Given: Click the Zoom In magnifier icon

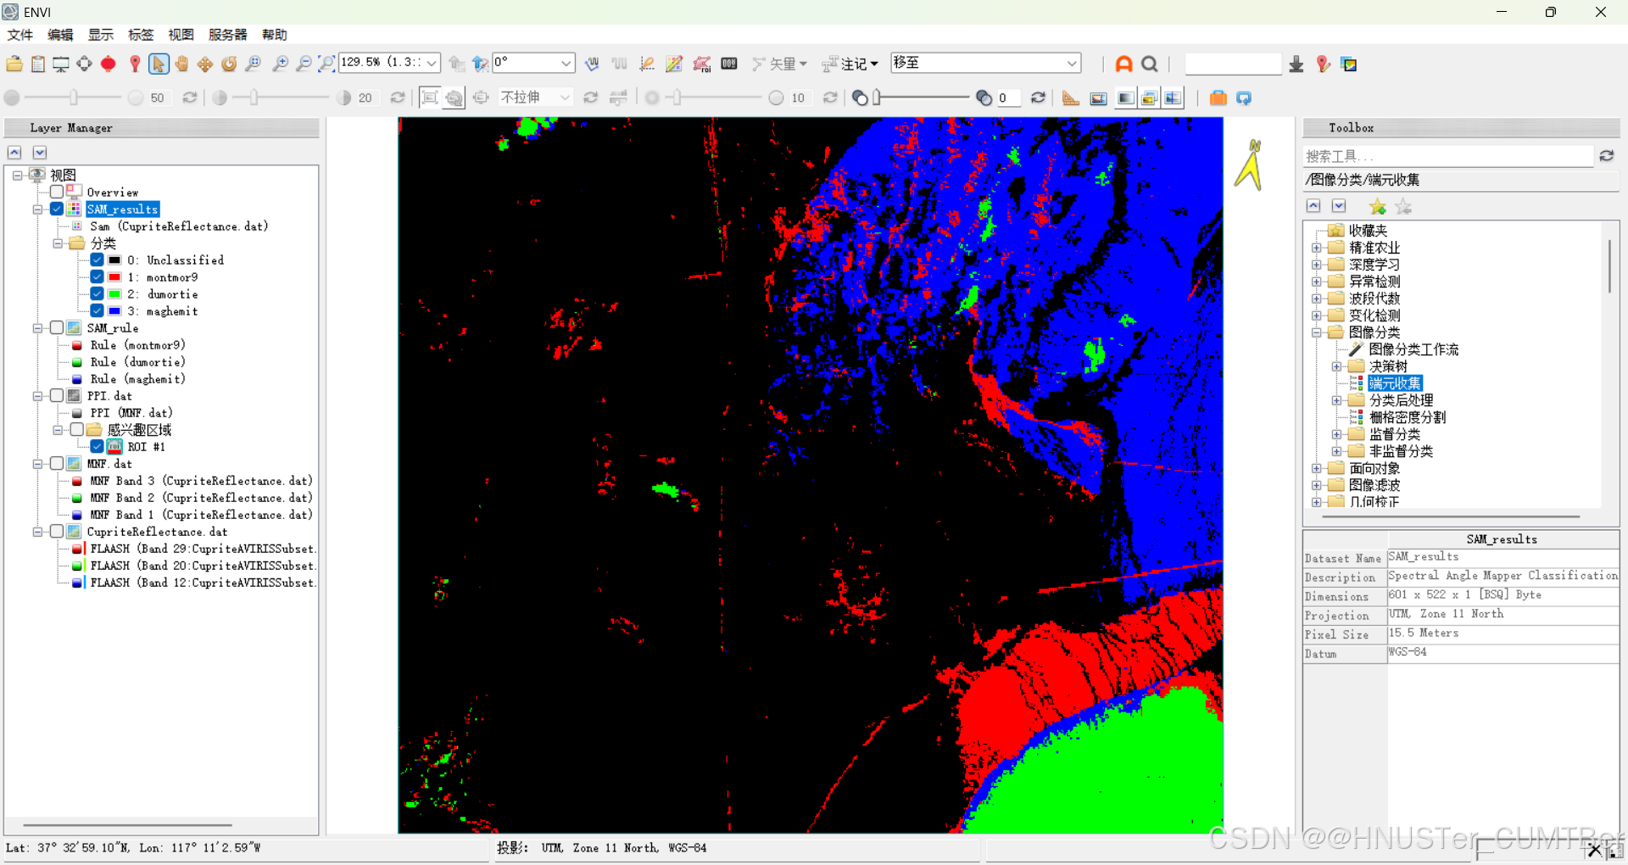Looking at the screenshot, I should [x=281, y=64].
